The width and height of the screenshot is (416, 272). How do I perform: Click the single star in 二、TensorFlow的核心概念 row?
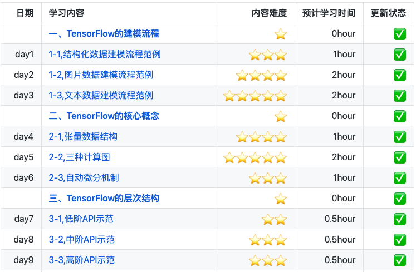pos(281,116)
